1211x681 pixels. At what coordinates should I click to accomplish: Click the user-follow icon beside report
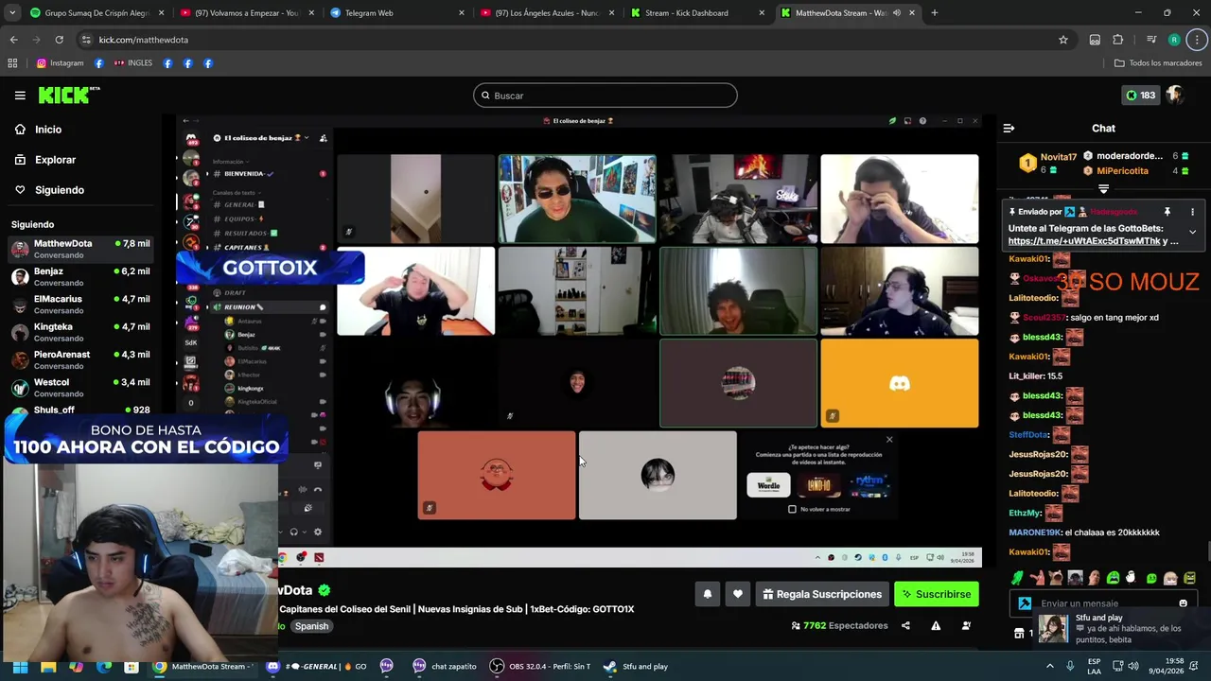(966, 625)
